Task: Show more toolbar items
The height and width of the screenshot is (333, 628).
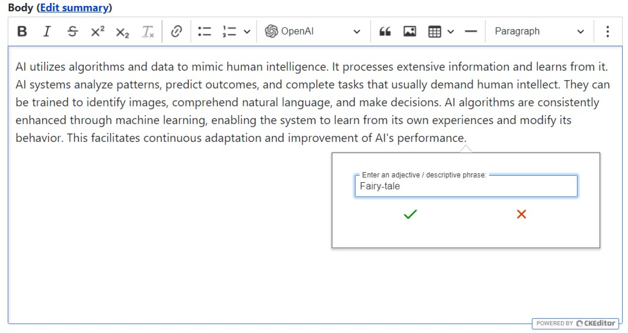Action: (x=607, y=31)
